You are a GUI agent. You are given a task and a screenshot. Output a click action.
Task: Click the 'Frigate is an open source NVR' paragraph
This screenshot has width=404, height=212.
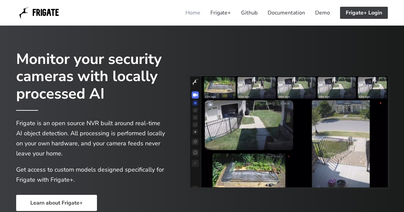coord(91,138)
